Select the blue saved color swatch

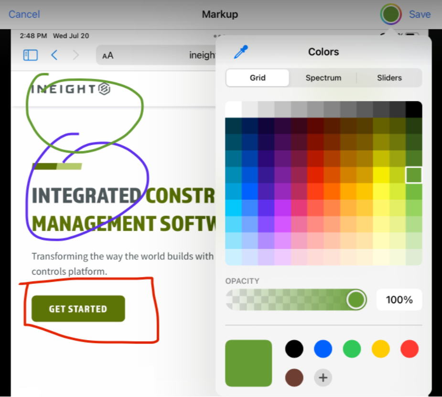pos(323,349)
